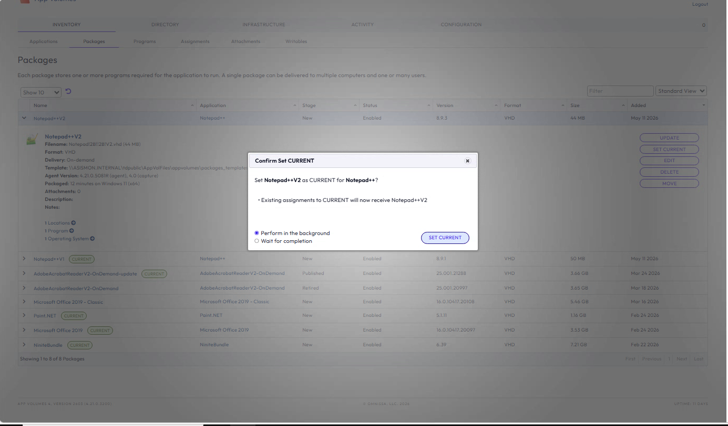This screenshot has width=728, height=426.
Task: Expand the AdobeAcrobatReaderV2-OnDemand-update row
Action: [x=24, y=273]
